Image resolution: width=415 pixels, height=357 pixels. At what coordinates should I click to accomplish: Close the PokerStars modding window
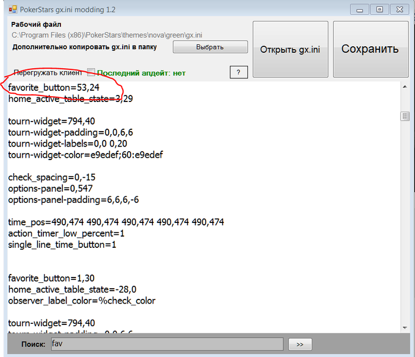pos(400,9)
